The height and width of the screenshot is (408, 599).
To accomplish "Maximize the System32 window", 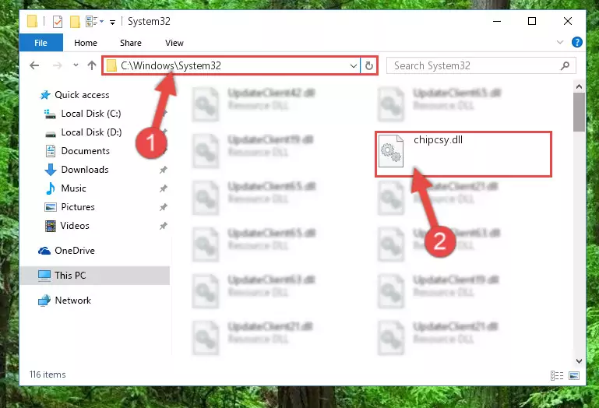I will pyautogui.click(x=532, y=21).
